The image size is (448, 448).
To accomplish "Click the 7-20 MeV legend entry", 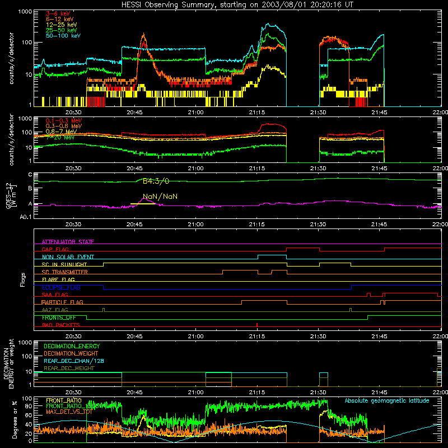I will pyautogui.click(x=60, y=137).
